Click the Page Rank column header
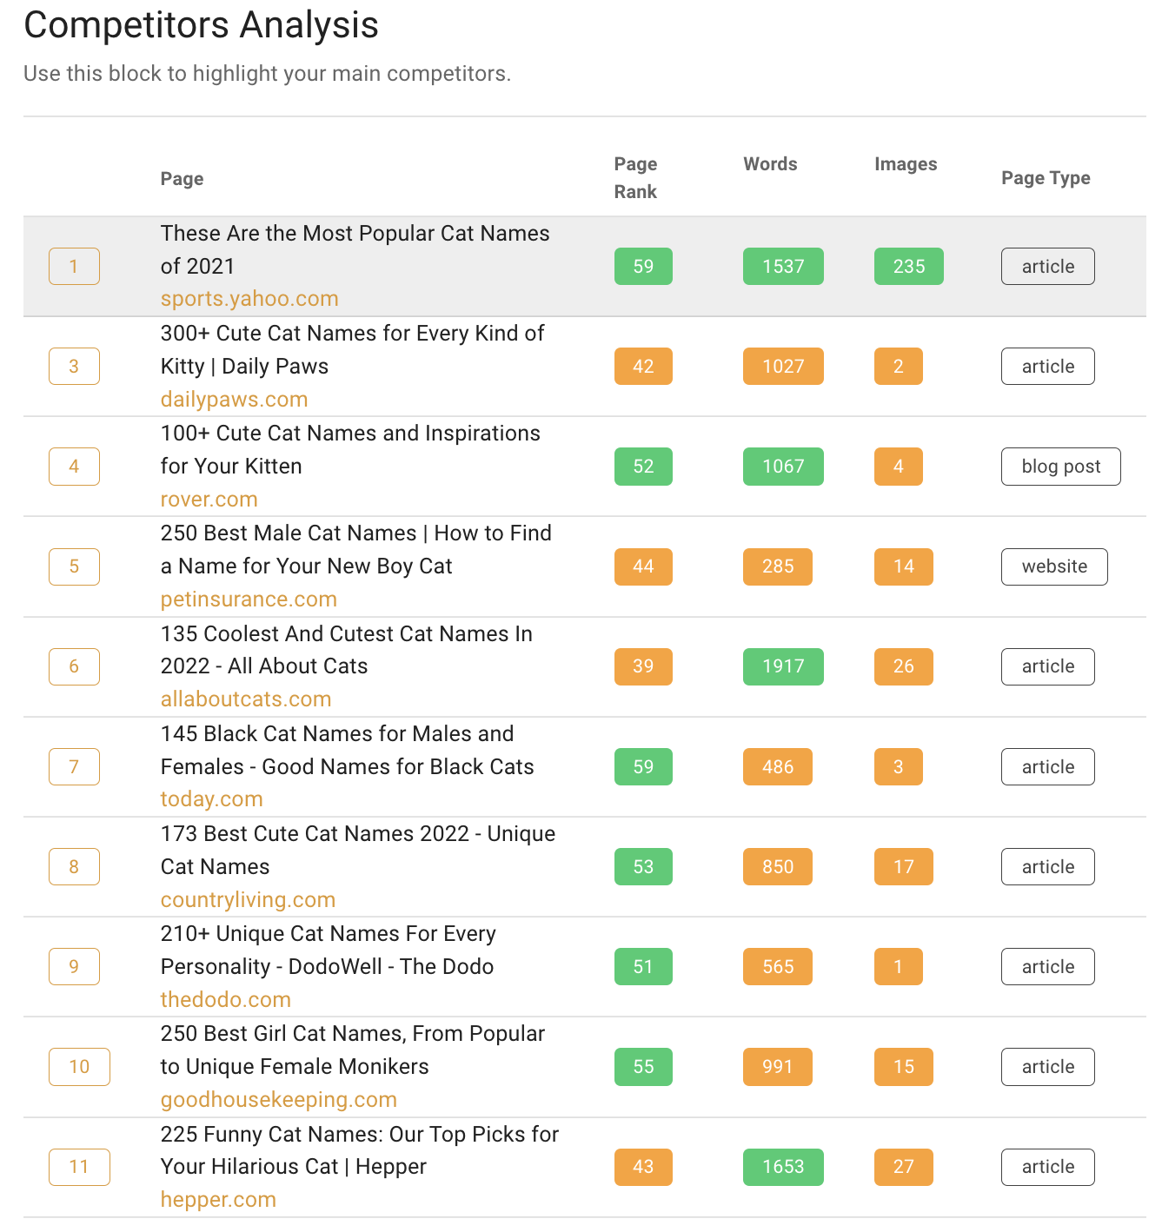The image size is (1162, 1232). tap(635, 177)
